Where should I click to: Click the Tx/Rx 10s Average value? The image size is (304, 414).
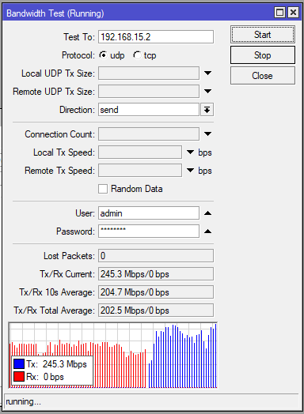[156, 292]
